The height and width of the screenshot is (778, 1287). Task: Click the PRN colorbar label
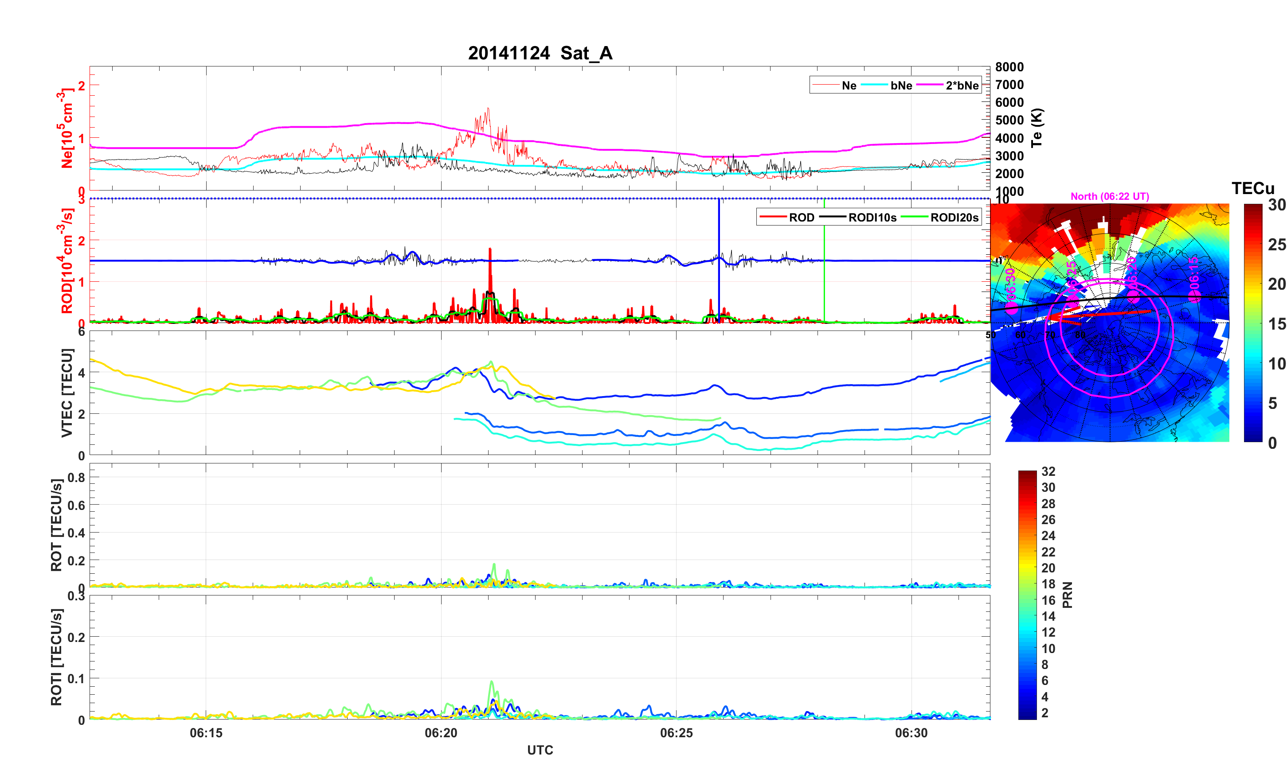pyautogui.click(x=1068, y=595)
